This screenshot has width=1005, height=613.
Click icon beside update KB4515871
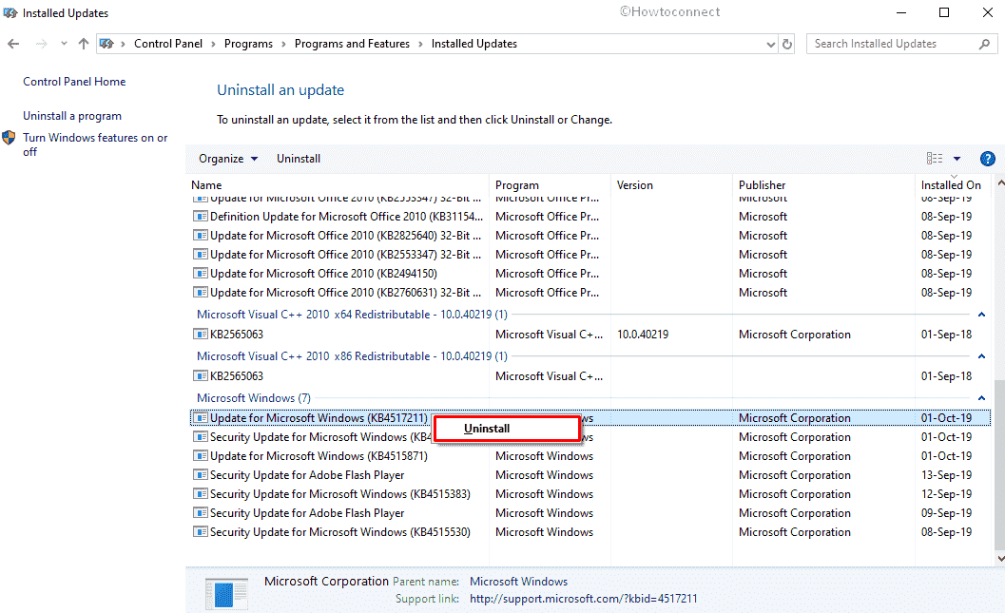[201, 456]
